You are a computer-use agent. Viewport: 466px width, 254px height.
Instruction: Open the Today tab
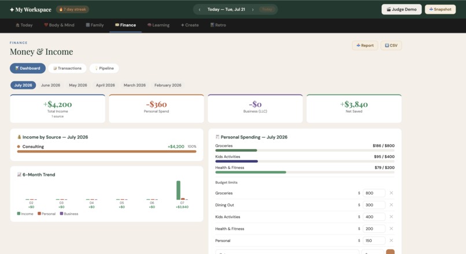[x=24, y=25]
